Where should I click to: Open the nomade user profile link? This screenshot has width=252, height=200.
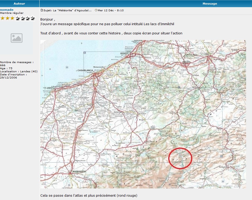7,10
